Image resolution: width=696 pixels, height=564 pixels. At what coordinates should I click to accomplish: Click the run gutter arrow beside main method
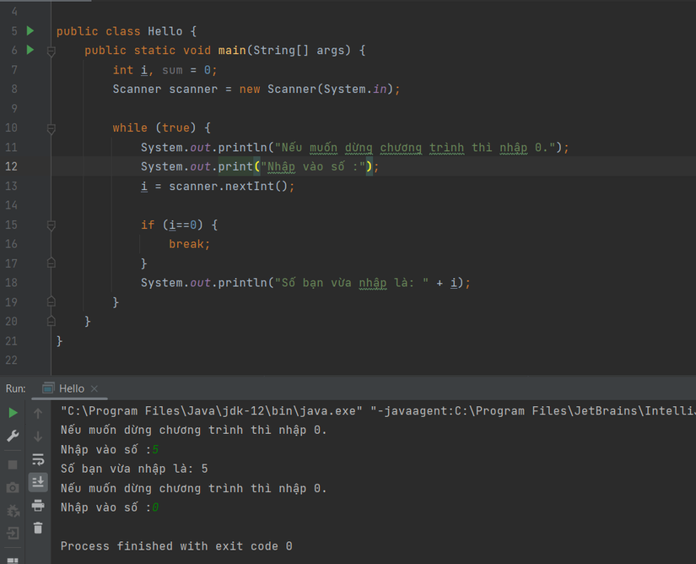pyautogui.click(x=30, y=51)
